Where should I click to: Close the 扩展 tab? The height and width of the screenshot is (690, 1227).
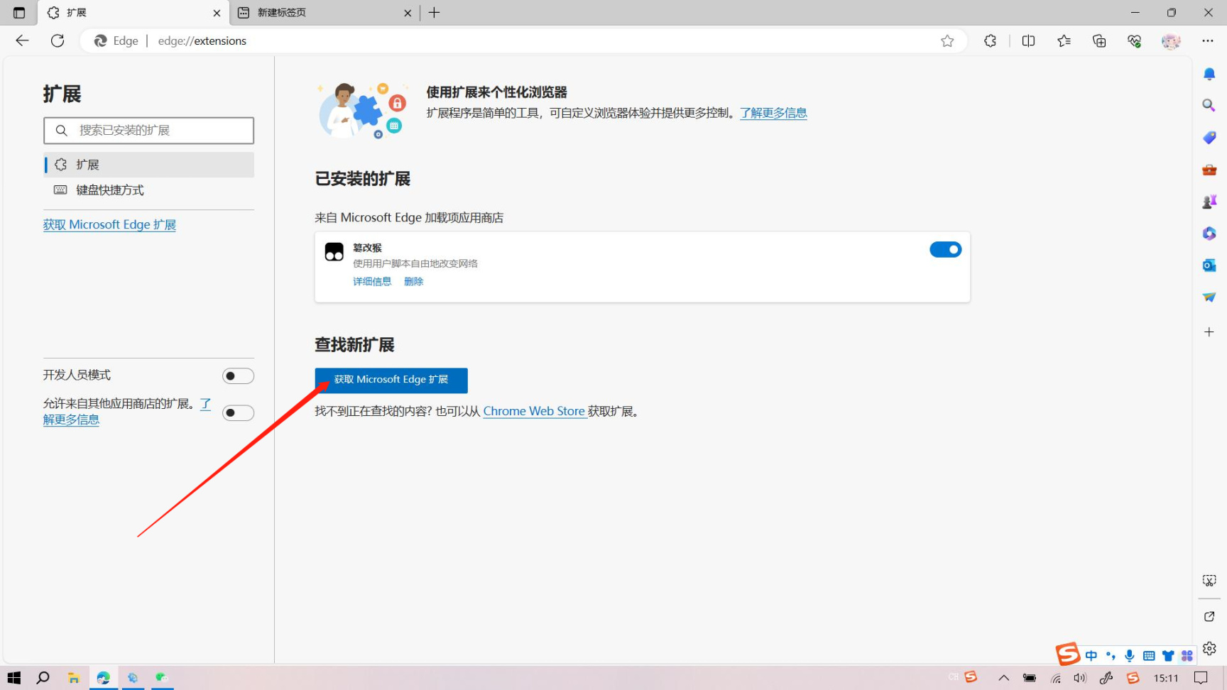pyautogui.click(x=217, y=13)
